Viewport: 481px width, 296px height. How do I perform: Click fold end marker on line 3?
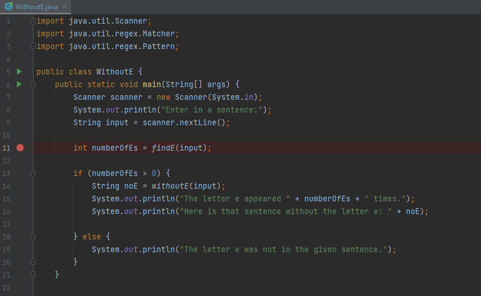pyautogui.click(x=33, y=47)
